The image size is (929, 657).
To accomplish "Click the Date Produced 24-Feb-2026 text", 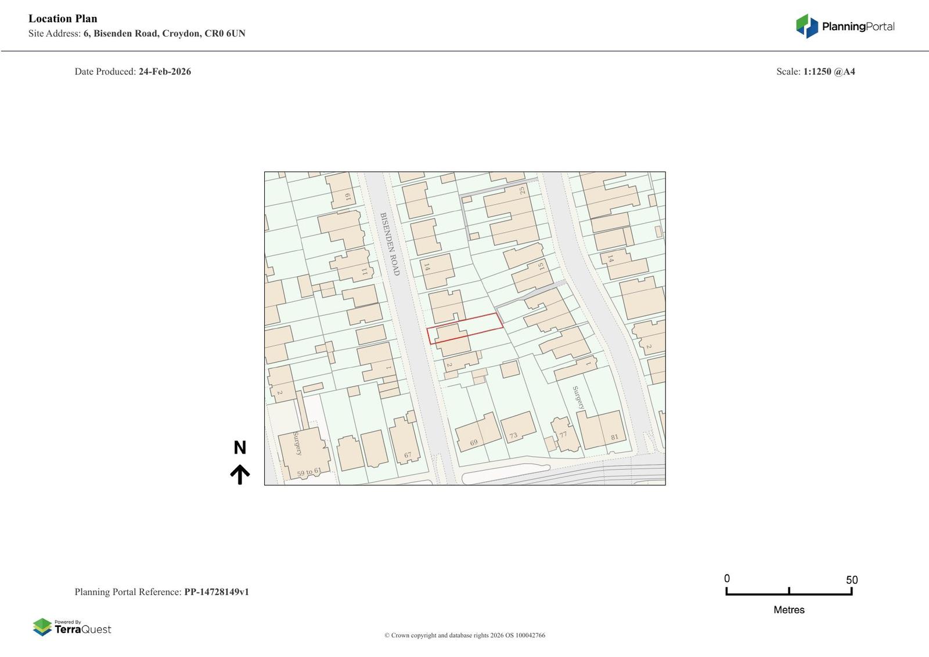I will pyautogui.click(x=133, y=71).
